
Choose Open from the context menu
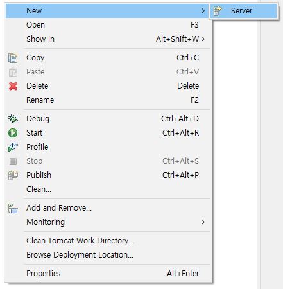(x=109, y=25)
